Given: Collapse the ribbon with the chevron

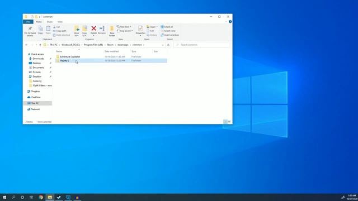Looking at the screenshot, I should [226, 22].
